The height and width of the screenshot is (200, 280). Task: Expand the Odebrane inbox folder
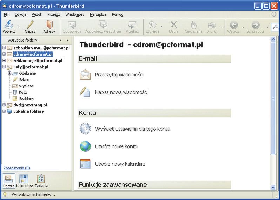point(9,73)
